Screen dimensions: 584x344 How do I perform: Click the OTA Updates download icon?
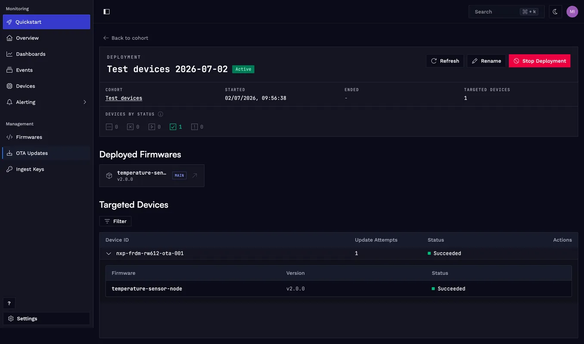pyautogui.click(x=9, y=153)
